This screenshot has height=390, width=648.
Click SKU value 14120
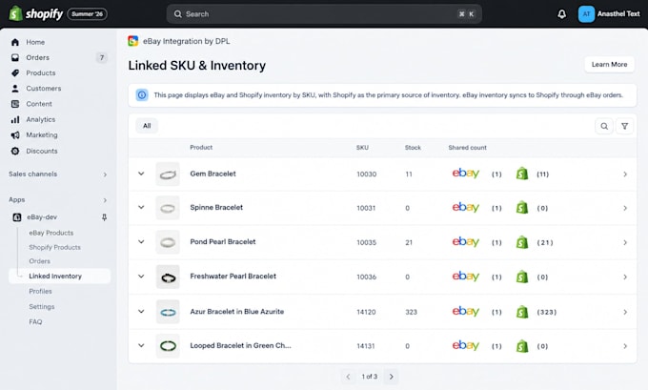366,312
